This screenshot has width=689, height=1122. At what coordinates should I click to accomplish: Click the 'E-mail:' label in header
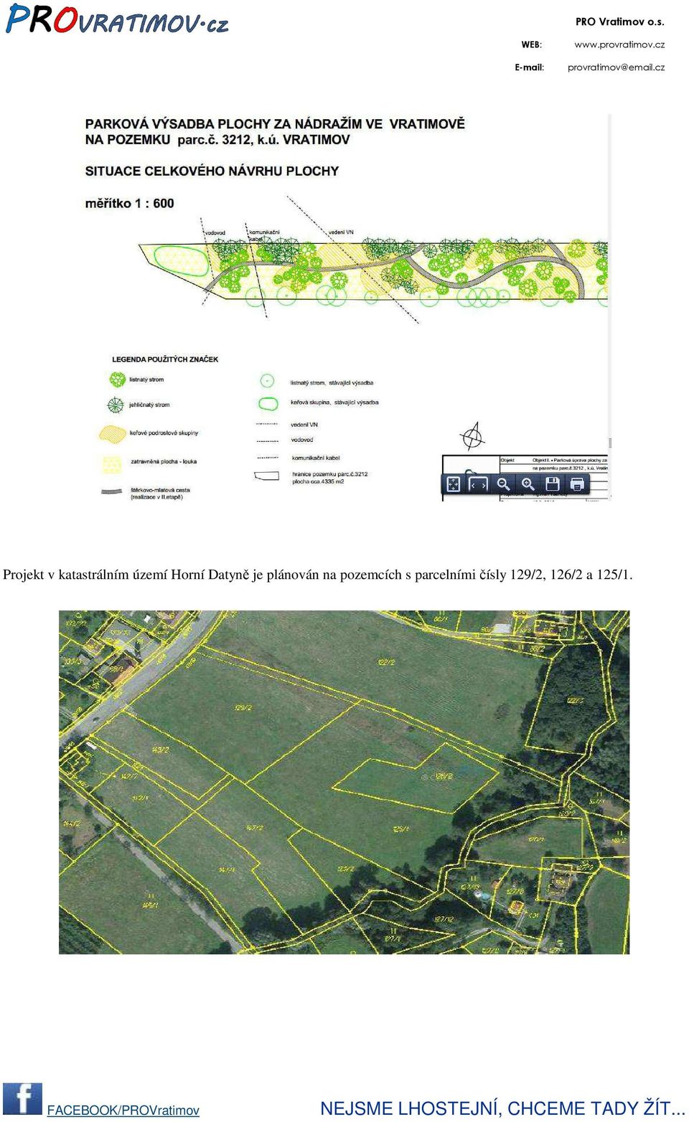click(x=530, y=67)
